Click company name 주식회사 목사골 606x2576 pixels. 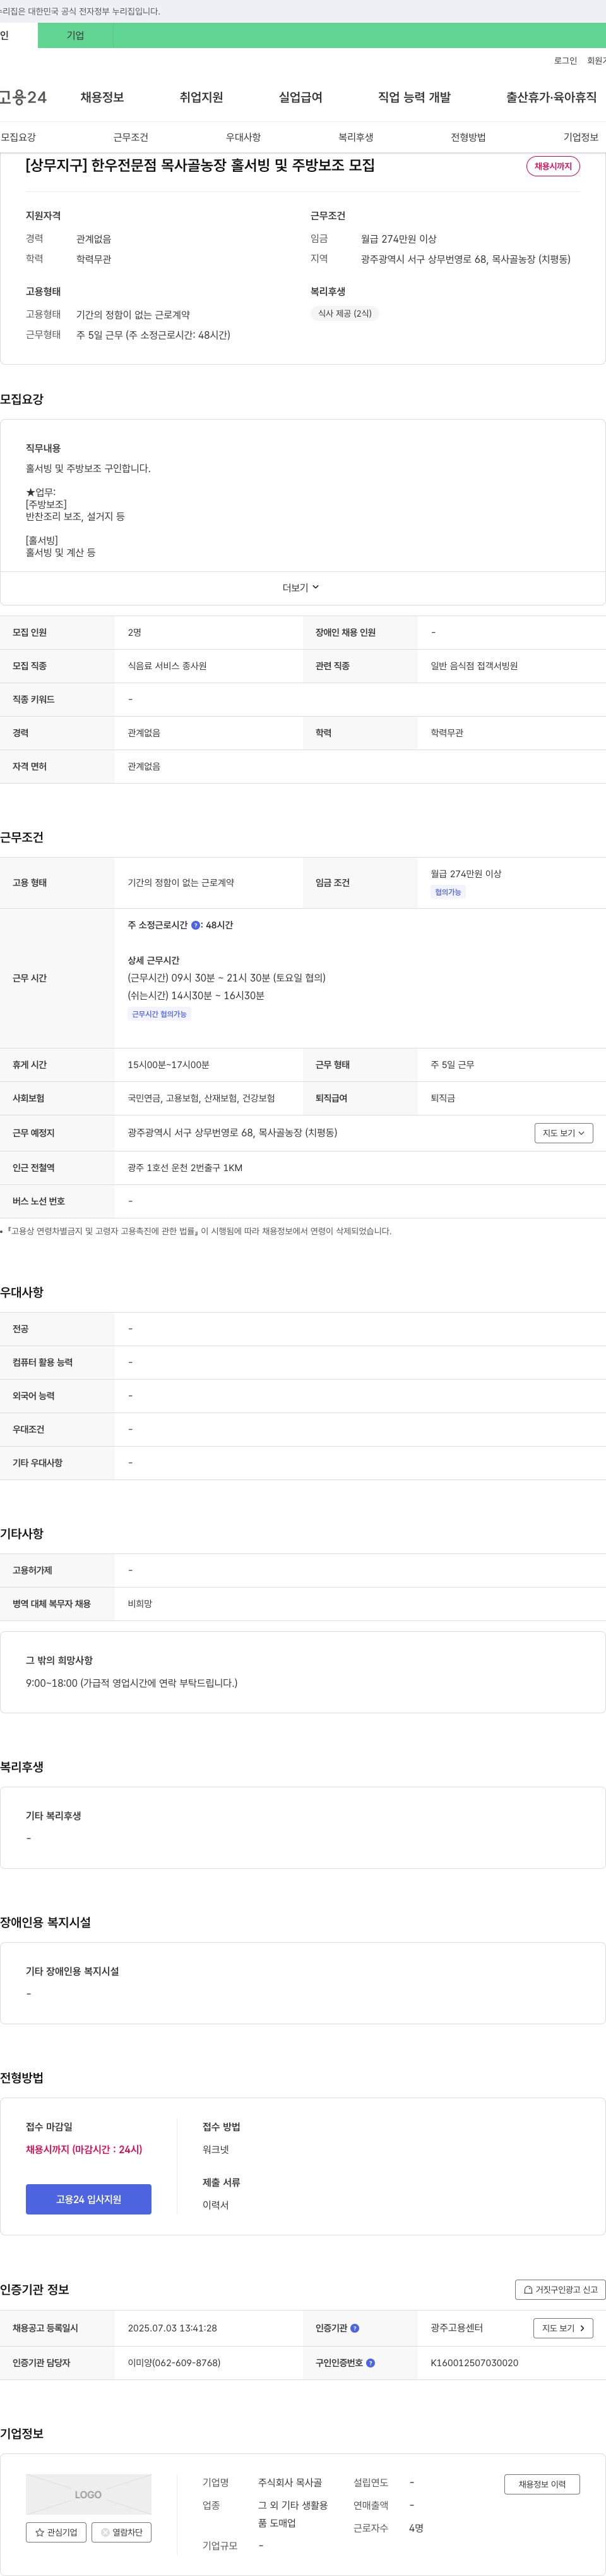pos(290,2483)
